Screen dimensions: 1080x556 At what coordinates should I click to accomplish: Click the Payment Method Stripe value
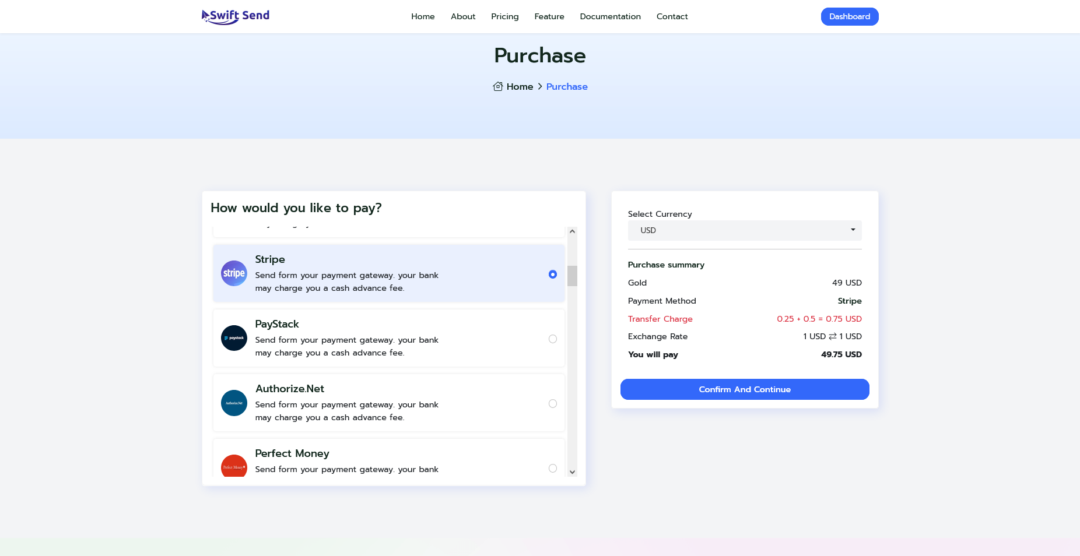[x=850, y=301]
